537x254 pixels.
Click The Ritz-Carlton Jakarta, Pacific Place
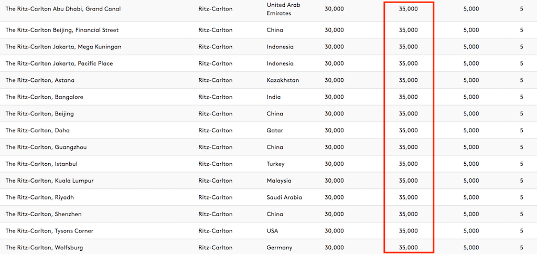tap(59, 63)
